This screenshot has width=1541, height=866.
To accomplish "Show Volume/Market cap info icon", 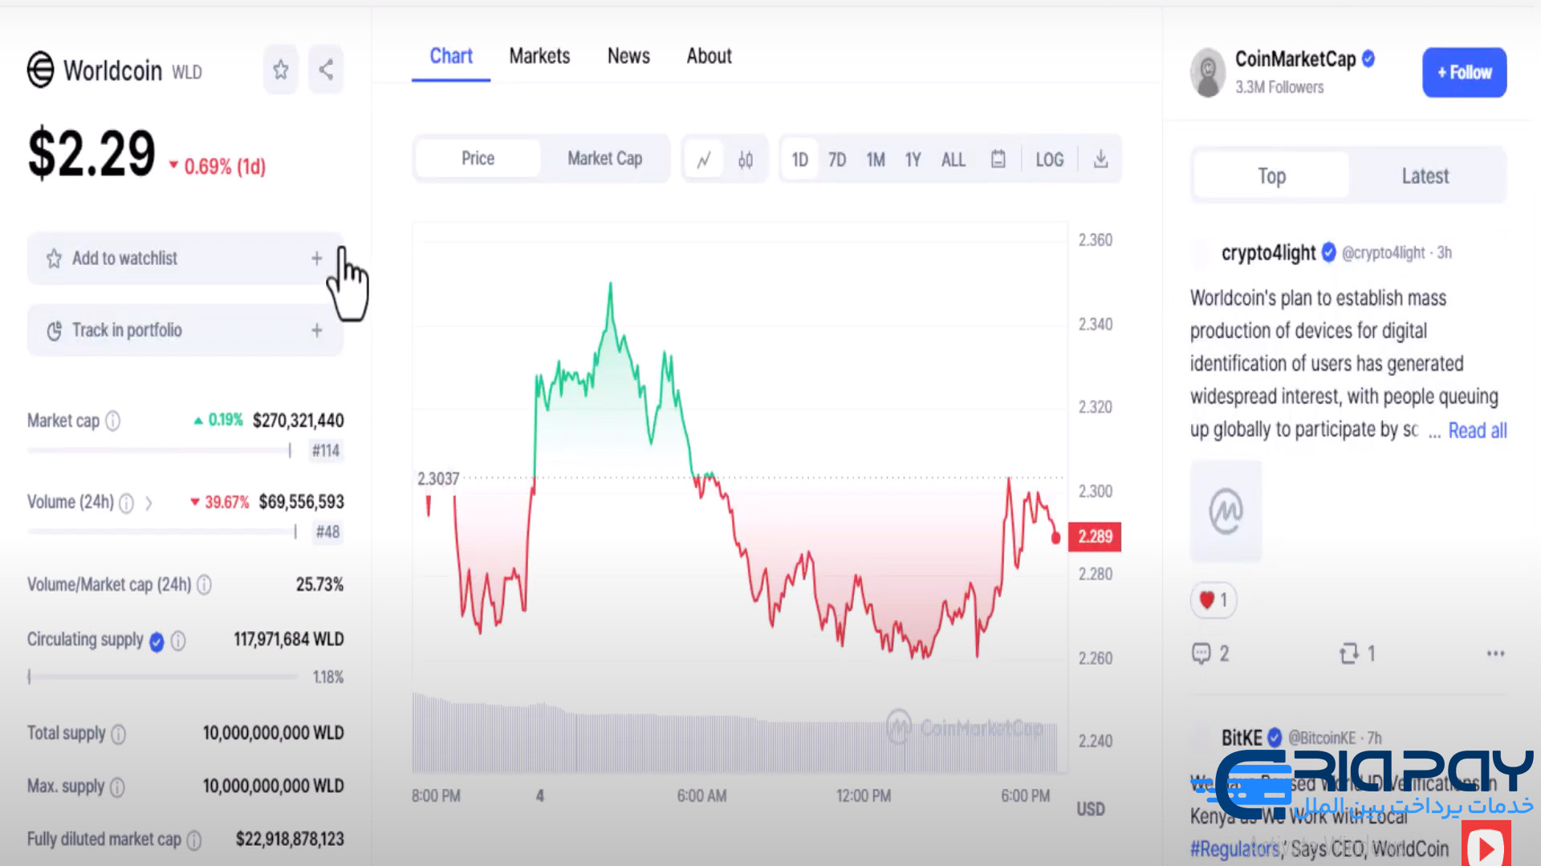I will (x=205, y=585).
